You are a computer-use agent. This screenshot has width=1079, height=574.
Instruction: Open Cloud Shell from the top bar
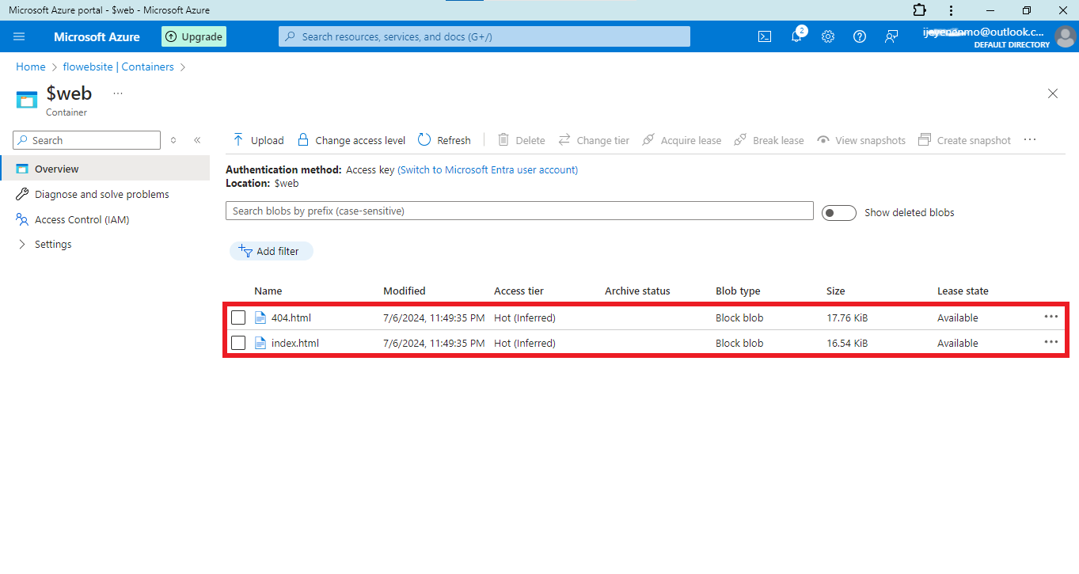pos(765,36)
